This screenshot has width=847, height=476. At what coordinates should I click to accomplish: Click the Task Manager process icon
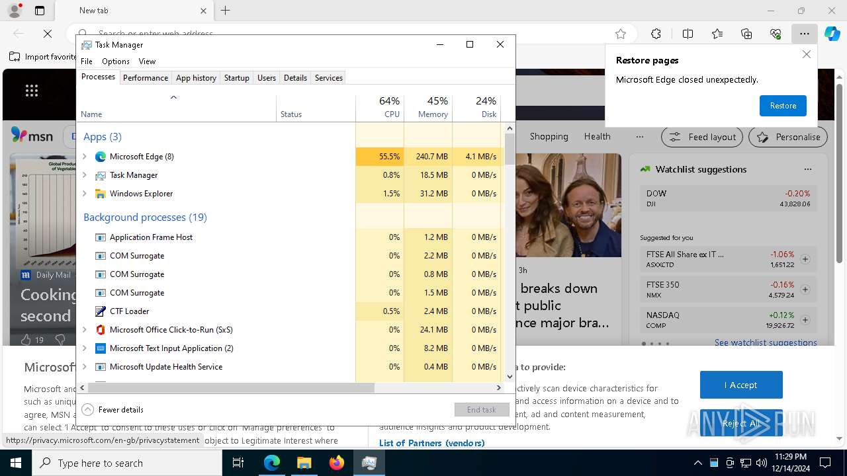click(x=101, y=175)
